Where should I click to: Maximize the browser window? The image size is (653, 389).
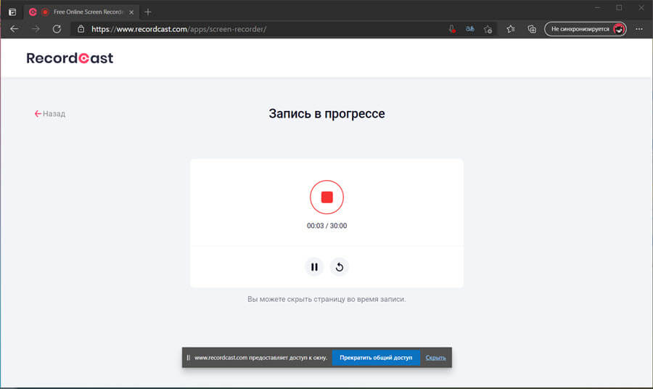(620, 8)
